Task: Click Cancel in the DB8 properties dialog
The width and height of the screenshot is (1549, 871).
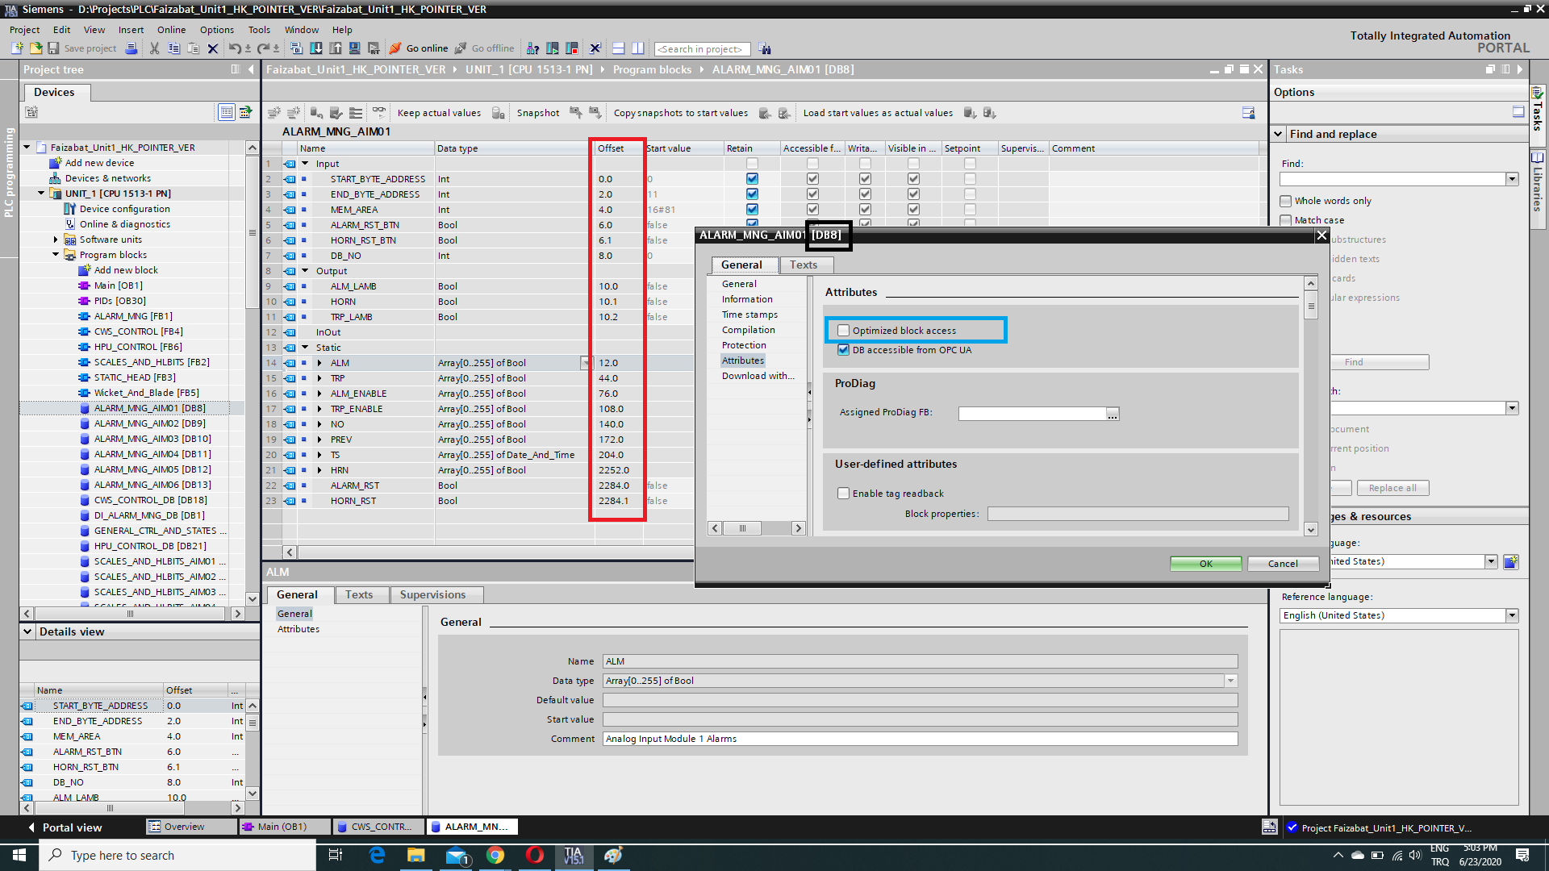Action: click(x=1283, y=564)
